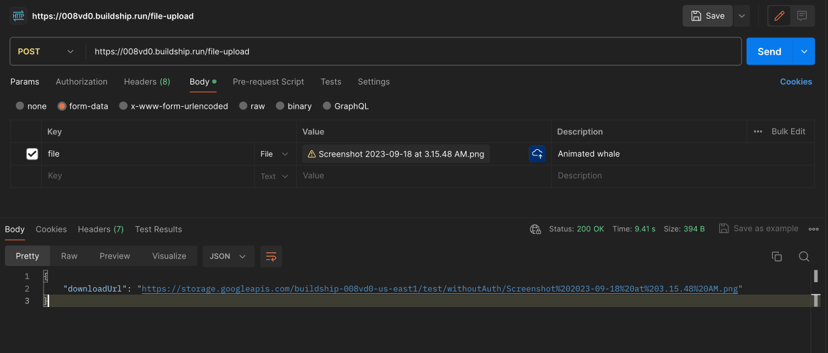The height and width of the screenshot is (353, 828).
Task: Uncheck the file row checkbox
Action: [32, 154]
